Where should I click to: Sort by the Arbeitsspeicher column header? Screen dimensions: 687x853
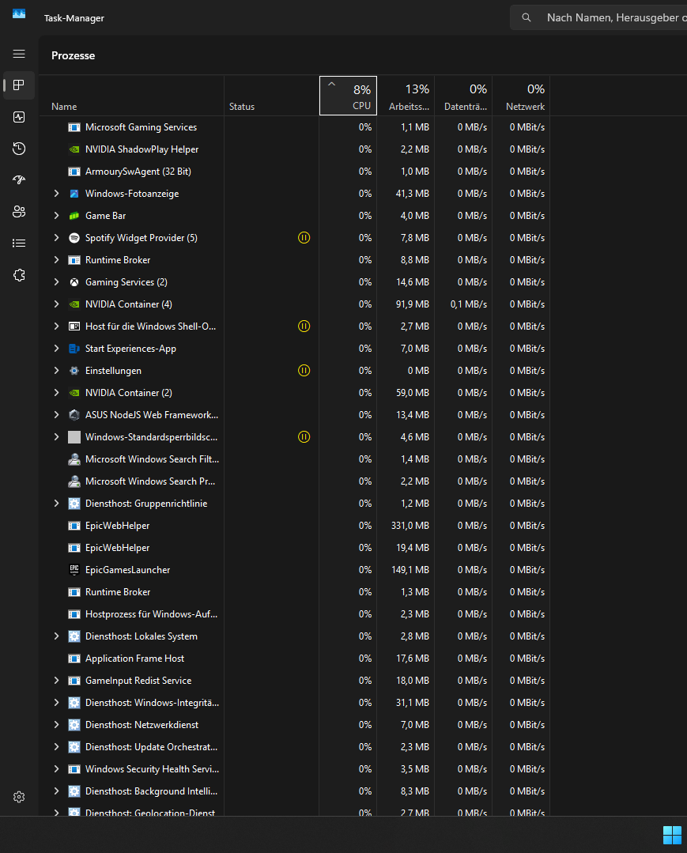pos(406,96)
